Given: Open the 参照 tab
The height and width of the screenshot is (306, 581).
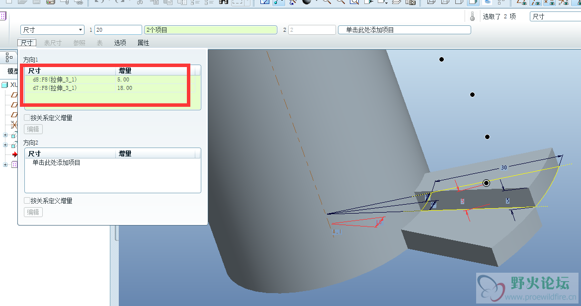Looking at the screenshot, I should 80,43.
